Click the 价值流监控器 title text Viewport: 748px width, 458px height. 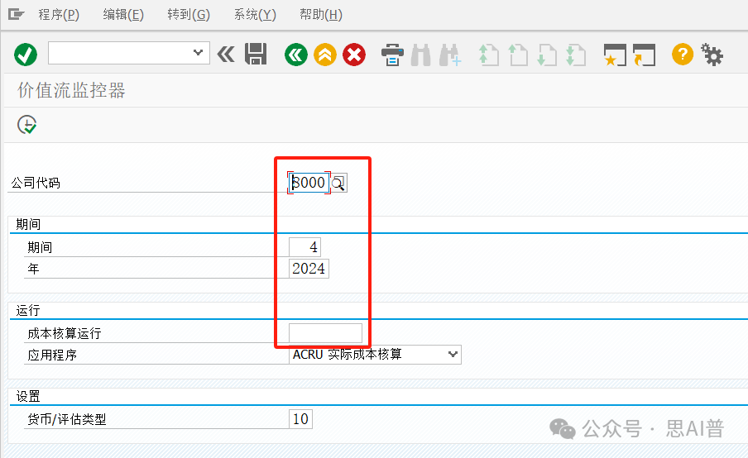pyautogui.click(x=71, y=90)
